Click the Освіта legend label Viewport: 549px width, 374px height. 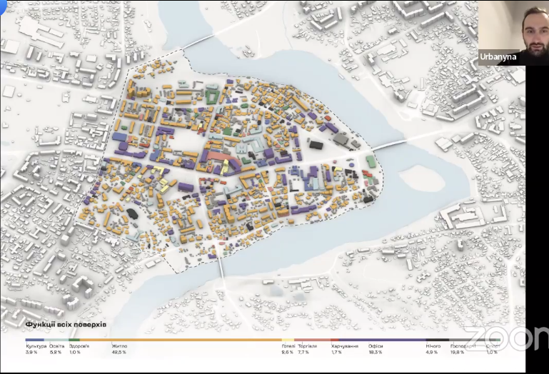tap(56, 347)
